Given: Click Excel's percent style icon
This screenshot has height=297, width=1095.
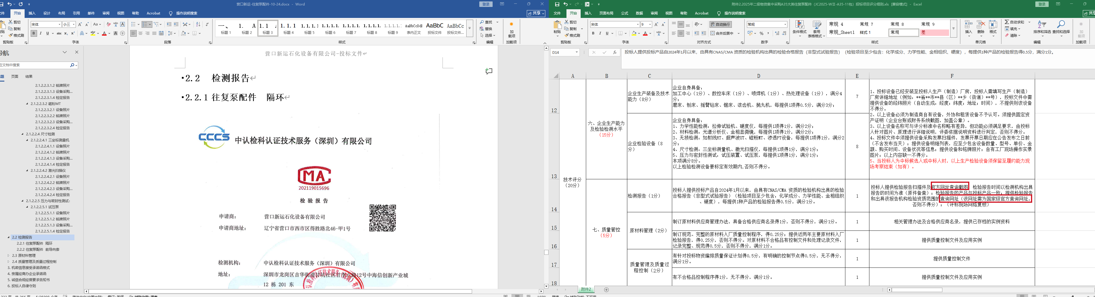Looking at the screenshot, I should coord(761,33).
